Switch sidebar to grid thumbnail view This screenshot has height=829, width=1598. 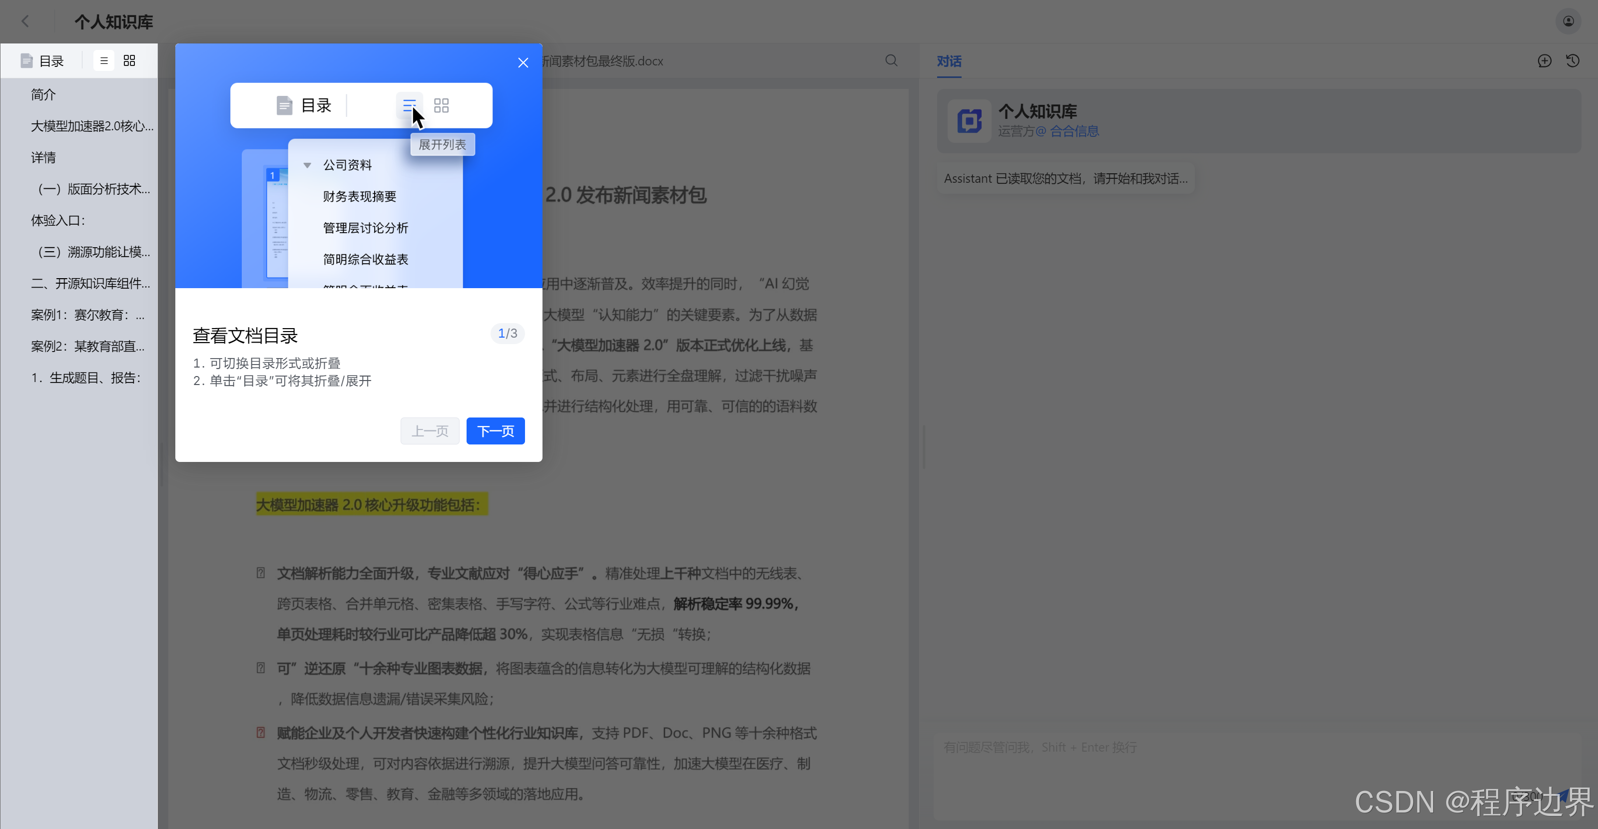129,61
